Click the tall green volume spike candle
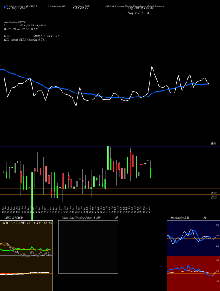The image size is (220, 291). point(32,197)
